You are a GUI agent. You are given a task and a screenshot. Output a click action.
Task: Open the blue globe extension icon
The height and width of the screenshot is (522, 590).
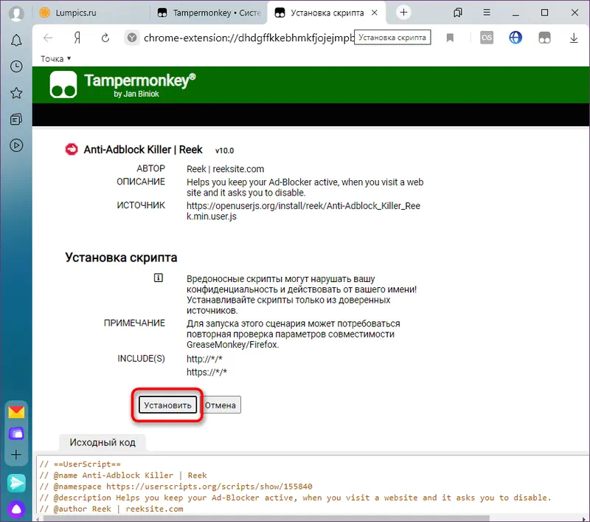tap(516, 38)
